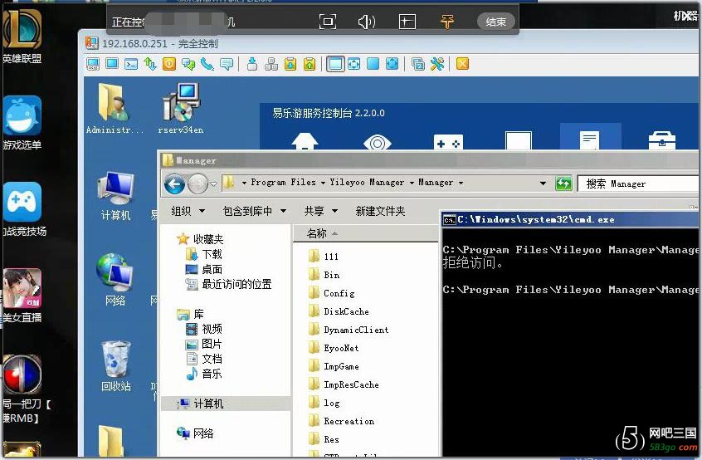The width and height of the screenshot is (702, 460).
Task: Expand the final Manager breadcrumb arrow
Action: tap(461, 183)
